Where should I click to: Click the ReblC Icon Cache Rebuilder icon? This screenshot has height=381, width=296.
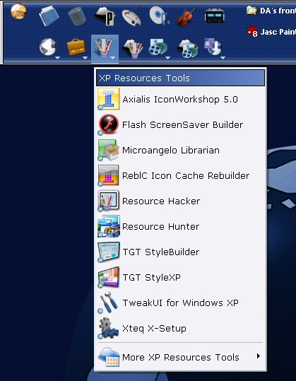[108, 175]
